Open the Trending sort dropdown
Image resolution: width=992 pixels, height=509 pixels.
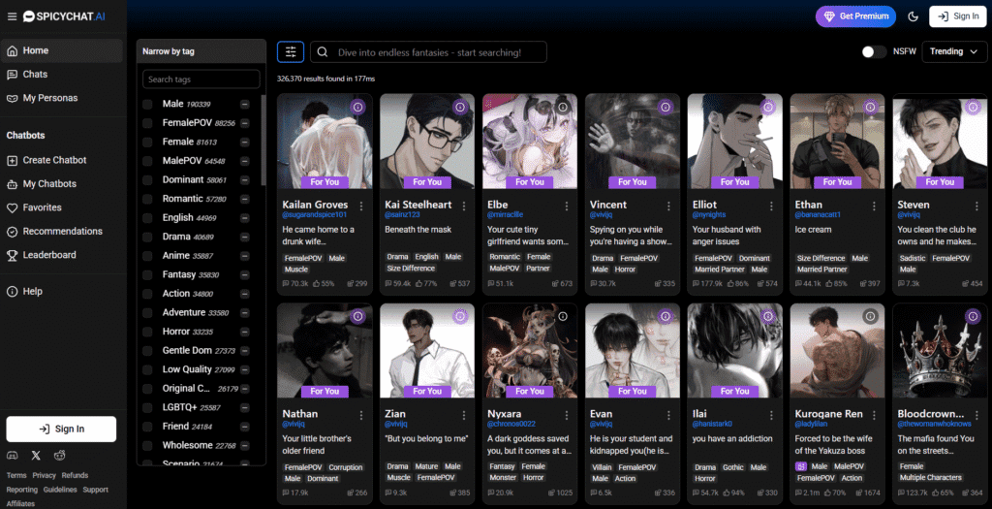point(954,51)
